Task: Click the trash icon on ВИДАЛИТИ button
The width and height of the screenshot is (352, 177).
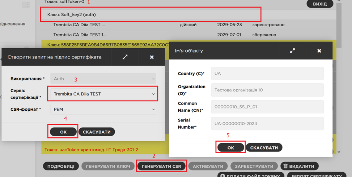Action: [x=285, y=166]
